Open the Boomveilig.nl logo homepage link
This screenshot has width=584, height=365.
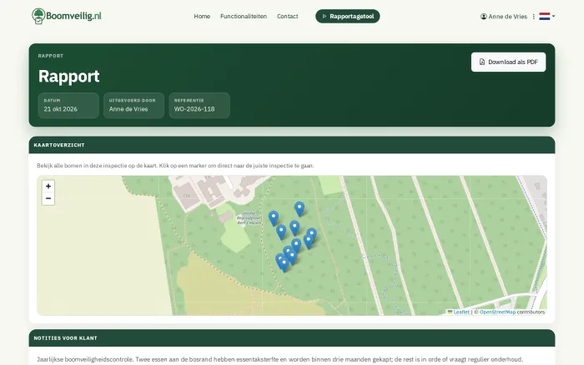coord(66,16)
